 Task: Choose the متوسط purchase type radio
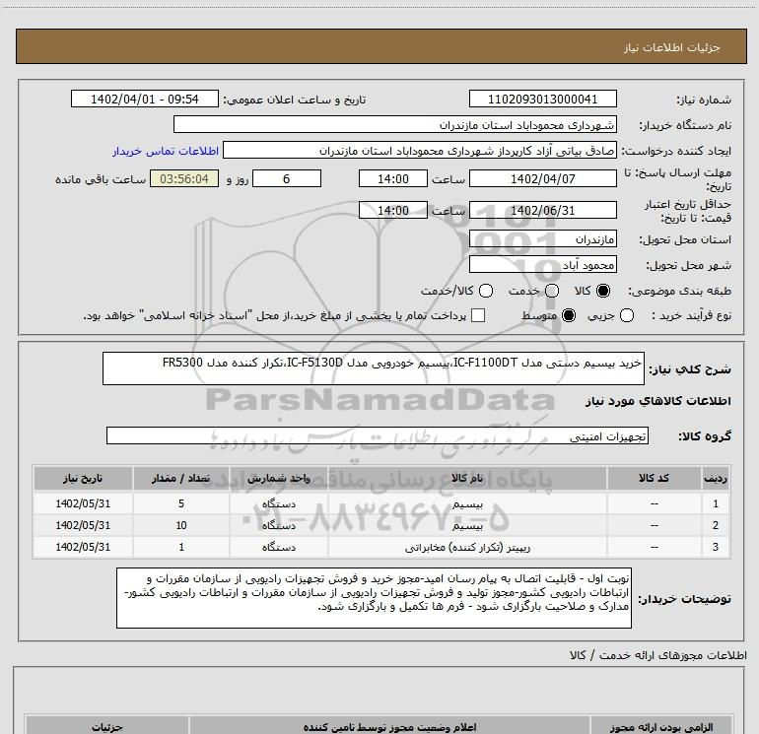click(x=569, y=315)
